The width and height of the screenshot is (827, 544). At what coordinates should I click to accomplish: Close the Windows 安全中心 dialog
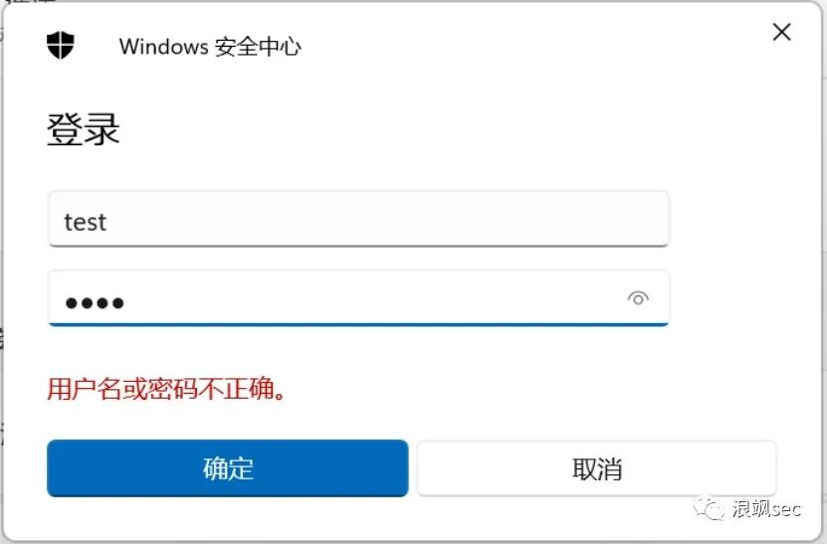coord(781,32)
